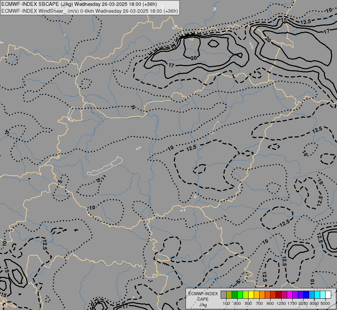This screenshot has width=337, height=310.
Task: Click the dark maroon legend swatch
Action: [278, 294]
